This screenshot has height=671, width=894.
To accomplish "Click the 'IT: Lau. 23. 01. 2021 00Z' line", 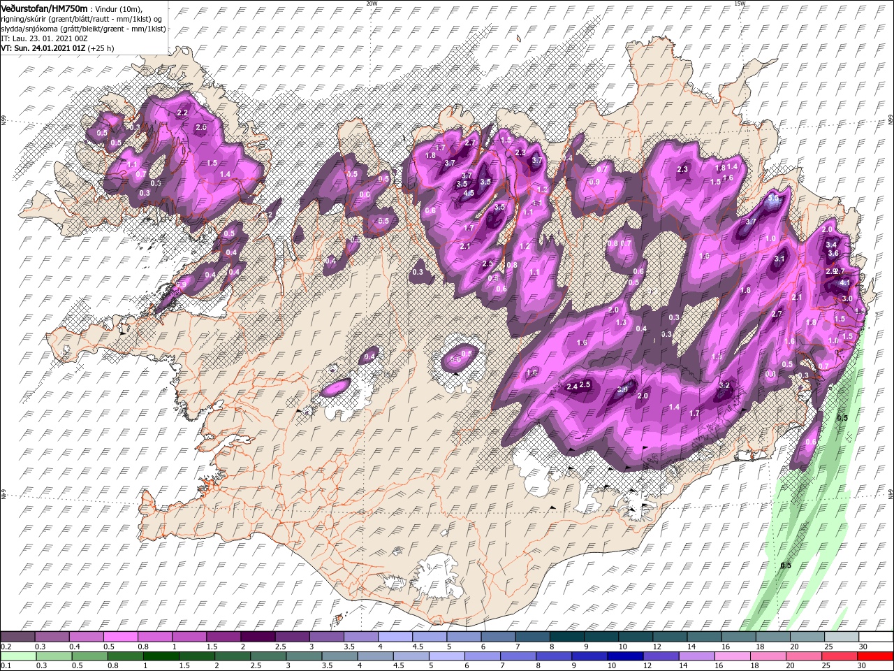I will pos(44,38).
